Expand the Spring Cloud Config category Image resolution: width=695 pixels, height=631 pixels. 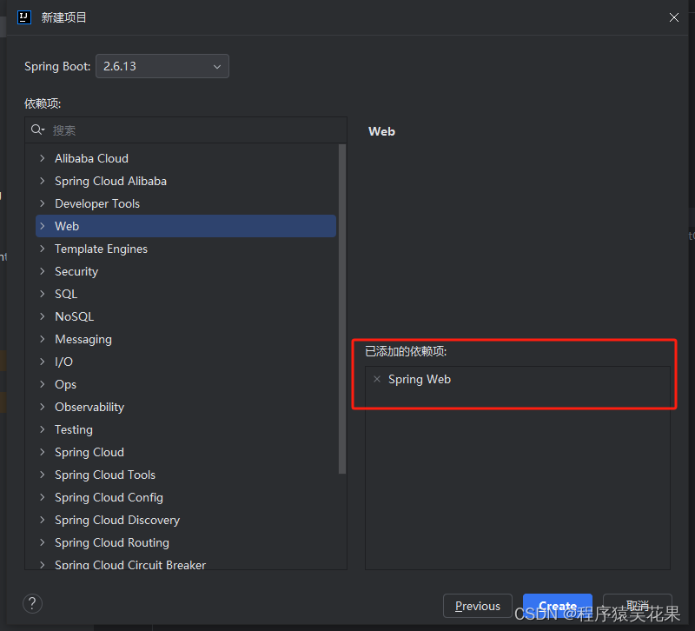pos(41,496)
